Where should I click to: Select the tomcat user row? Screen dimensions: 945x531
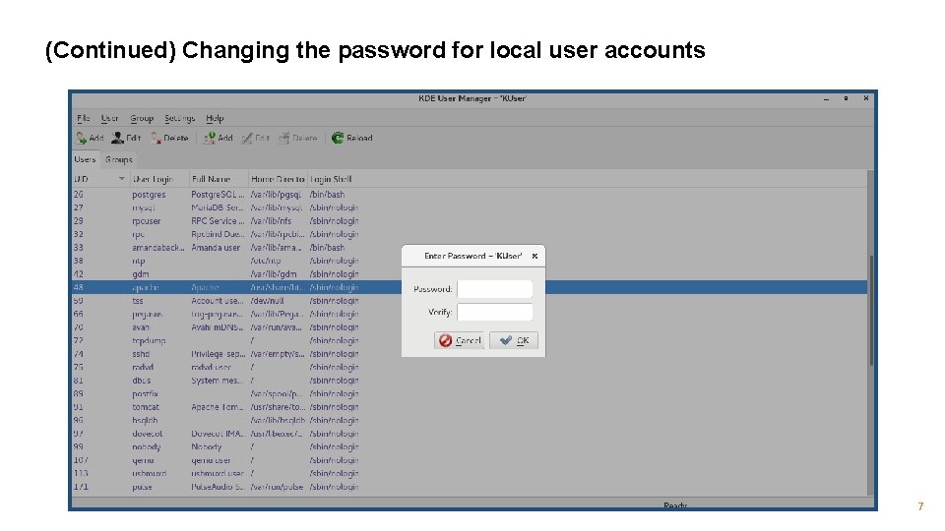(x=471, y=407)
